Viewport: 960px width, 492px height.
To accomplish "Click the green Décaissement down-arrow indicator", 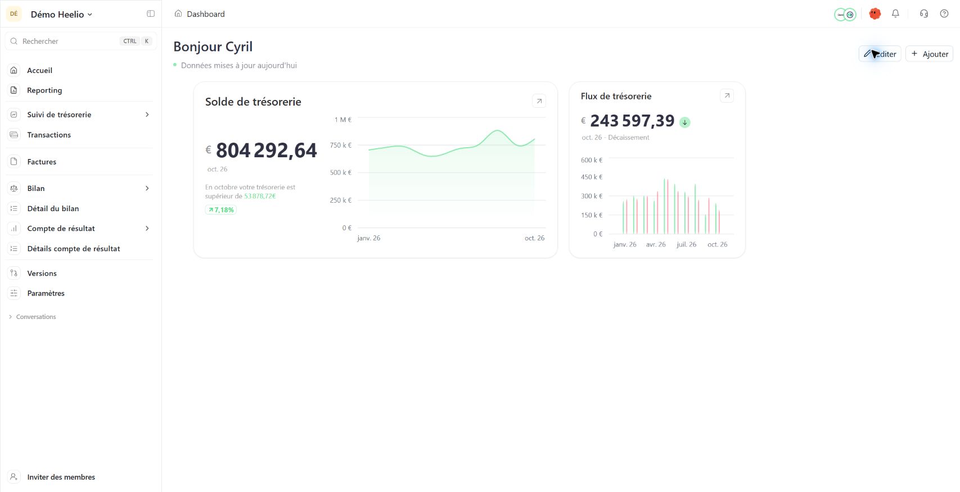I will (x=684, y=122).
